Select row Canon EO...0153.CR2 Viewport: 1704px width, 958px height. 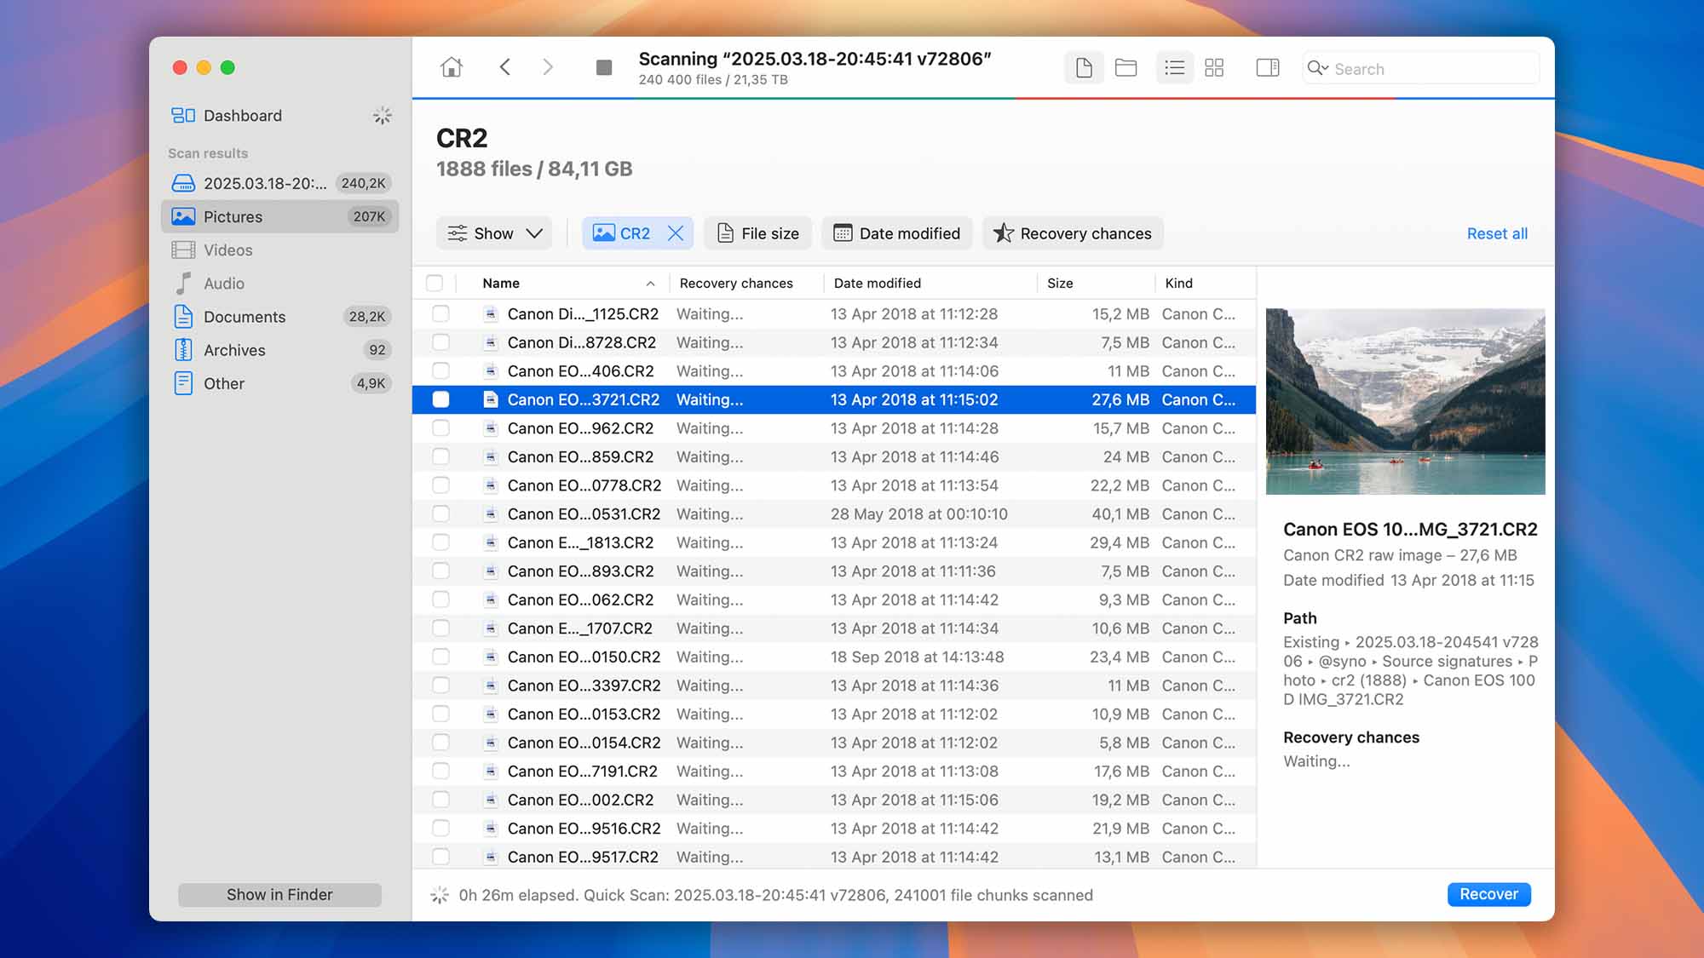(x=834, y=714)
